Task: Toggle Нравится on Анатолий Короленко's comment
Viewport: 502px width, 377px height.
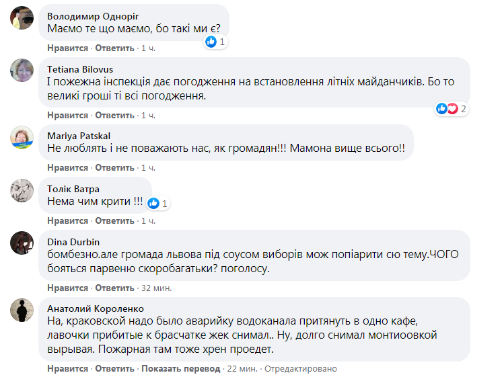Action: [67, 369]
